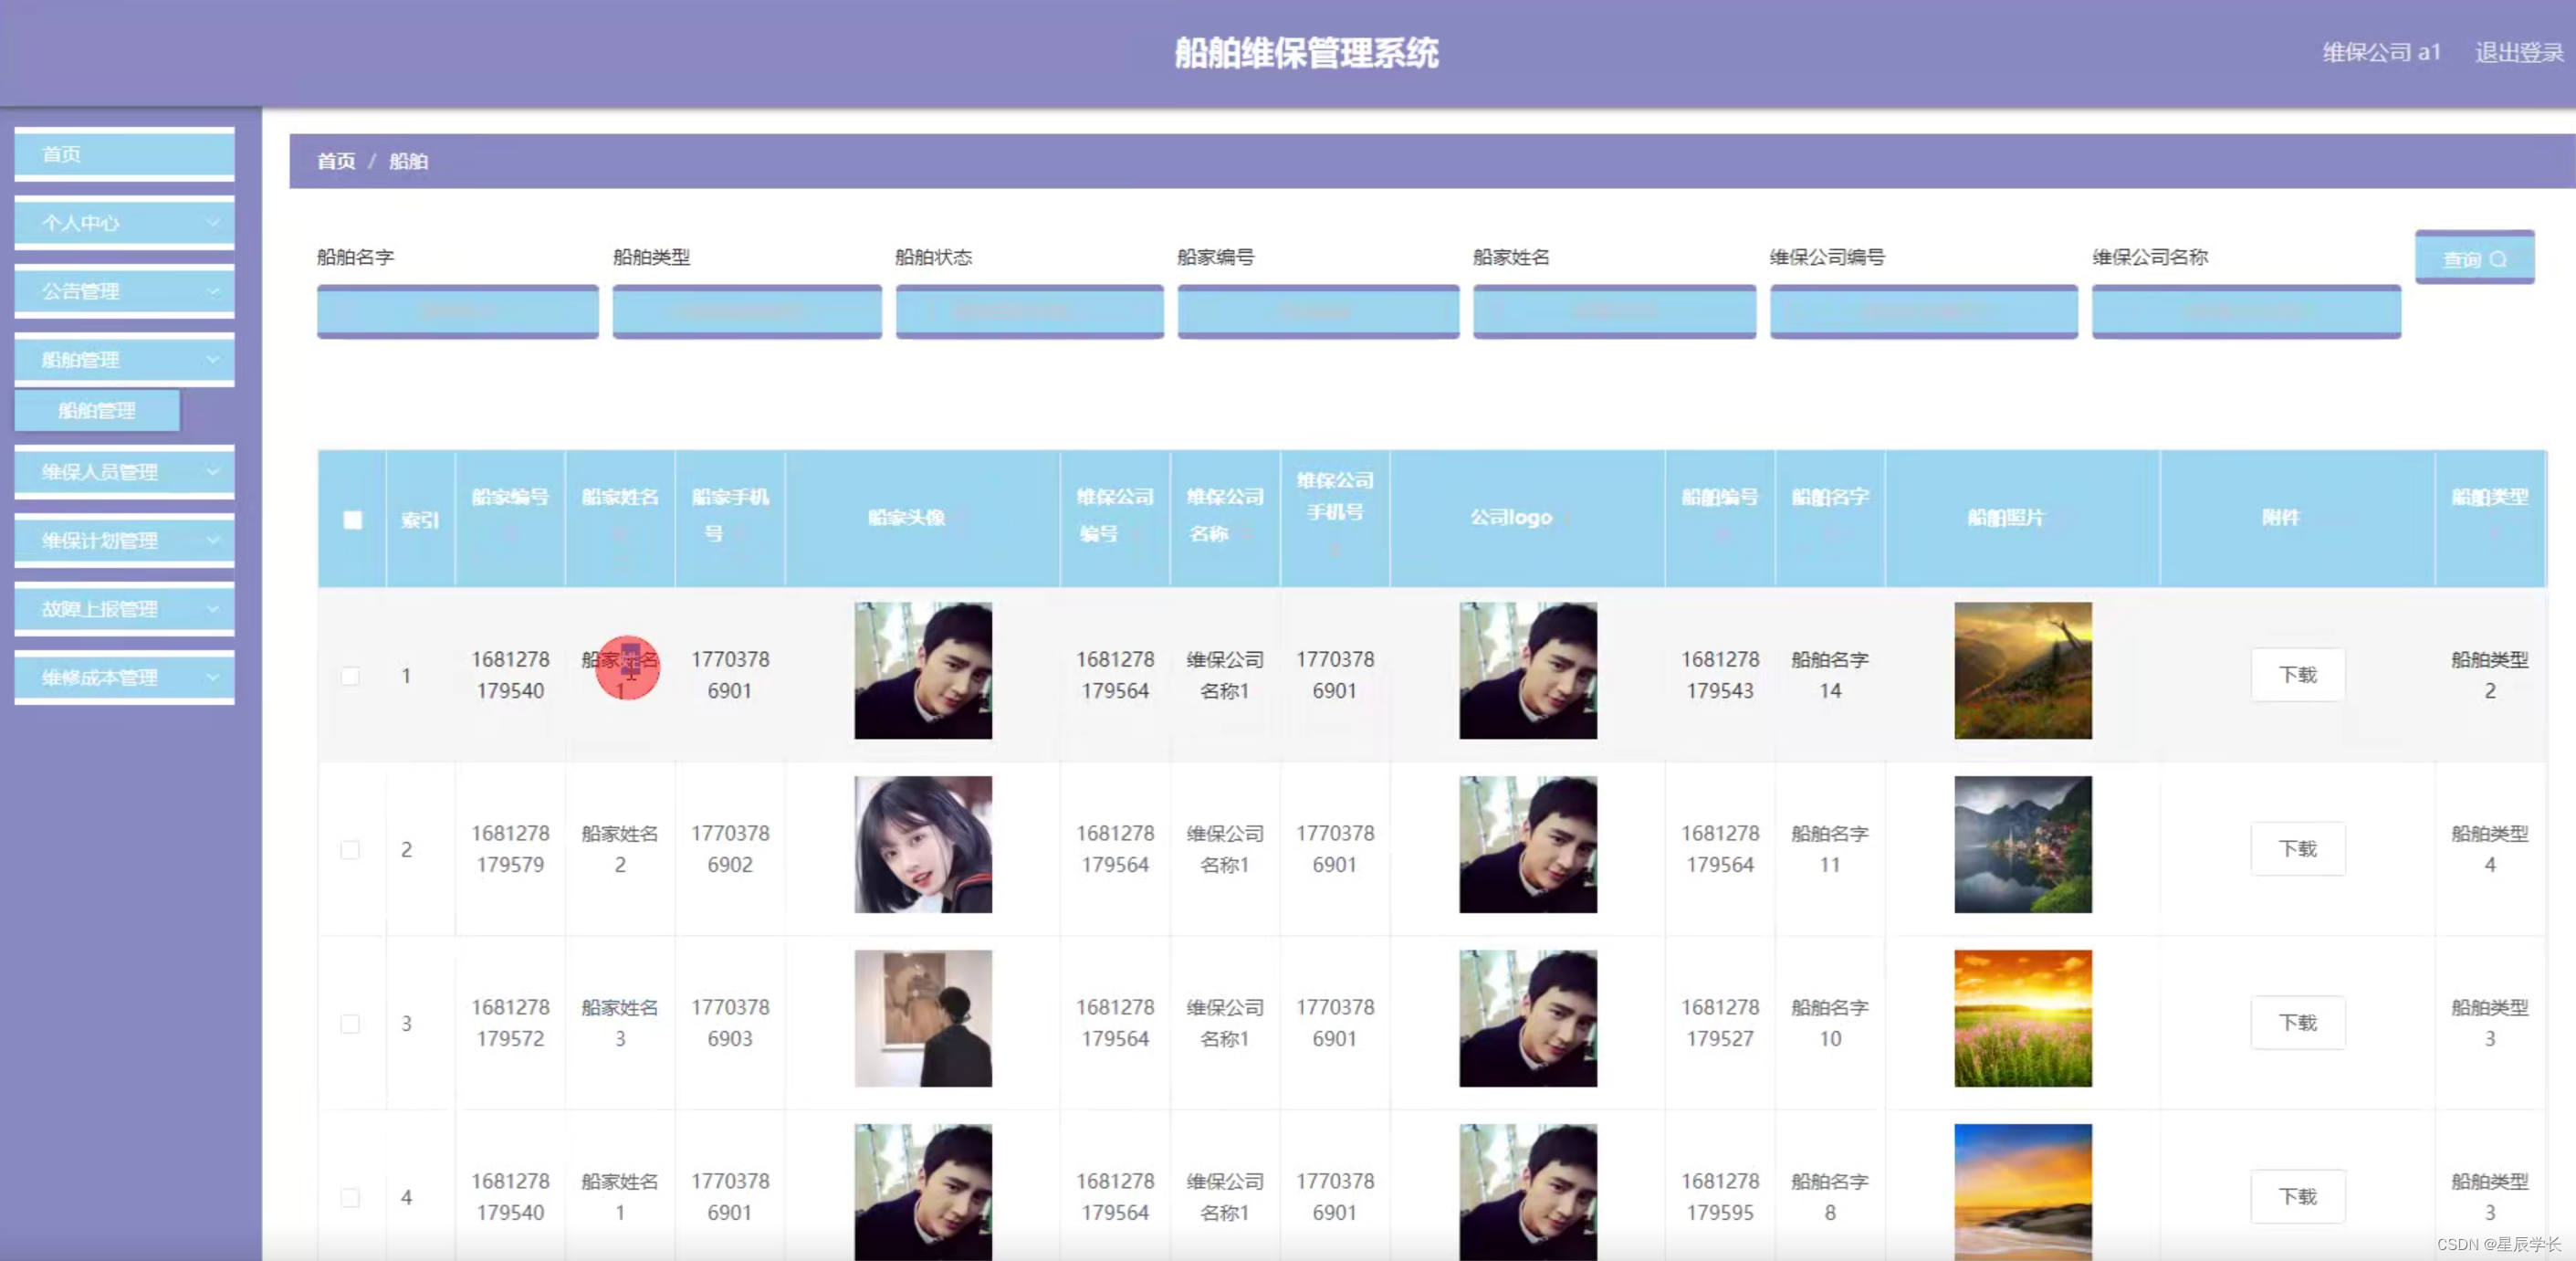
Task: Check the checkbox for row 1
Action: pyautogui.click(x=351, y=676)
